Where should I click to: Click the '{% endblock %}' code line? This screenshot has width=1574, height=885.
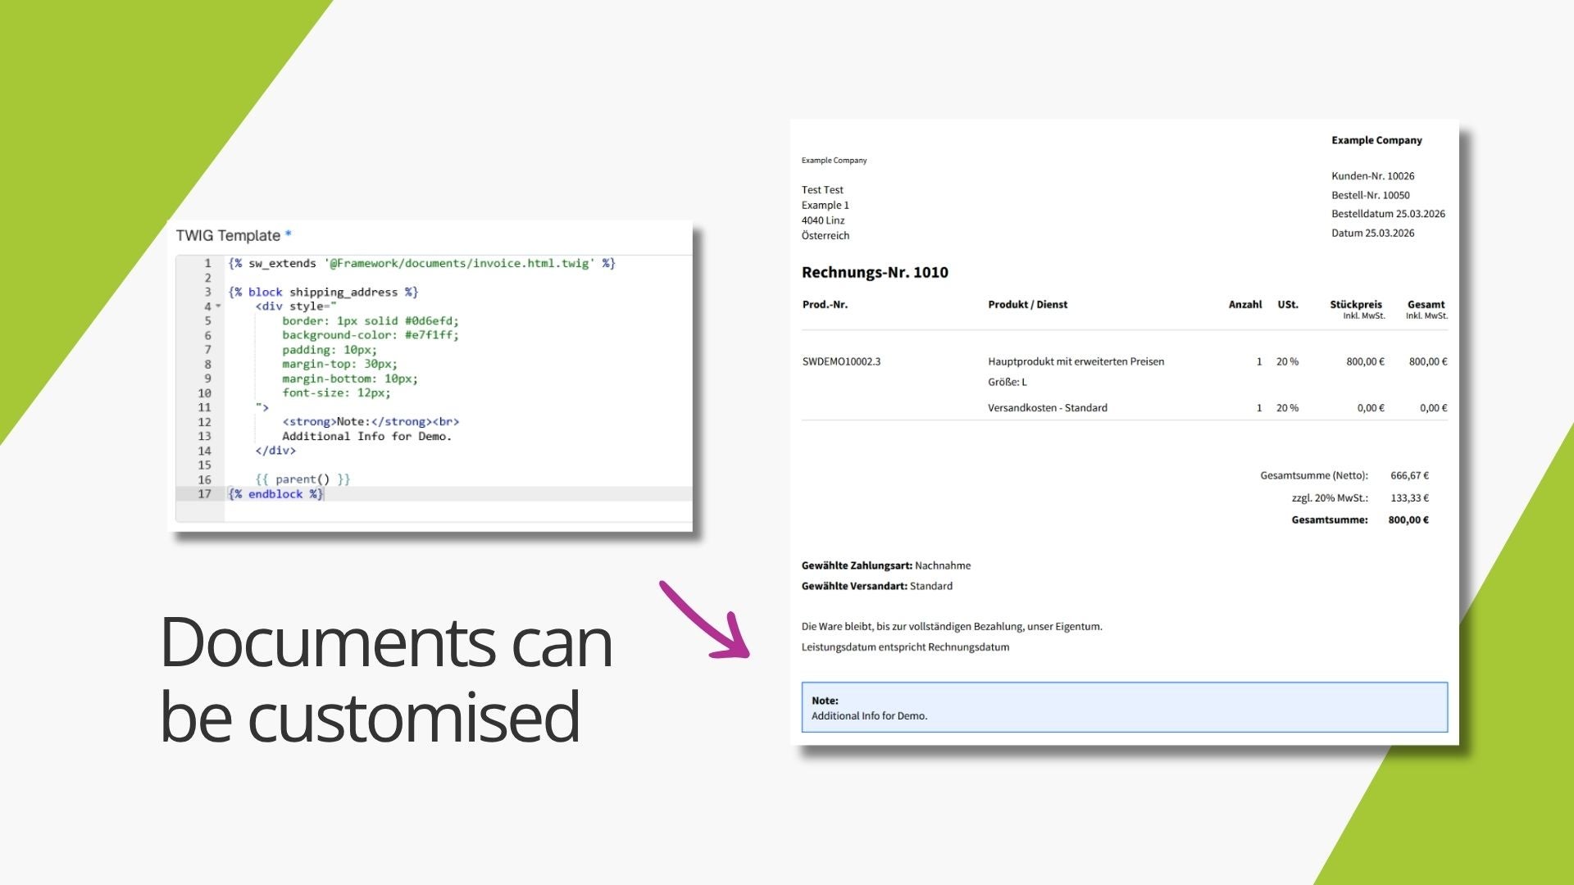tap(275, 494)
